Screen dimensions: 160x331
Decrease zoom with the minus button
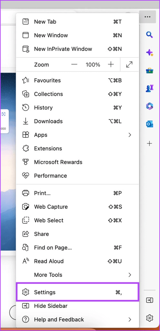pyautogui.click(x=74, y=65)
